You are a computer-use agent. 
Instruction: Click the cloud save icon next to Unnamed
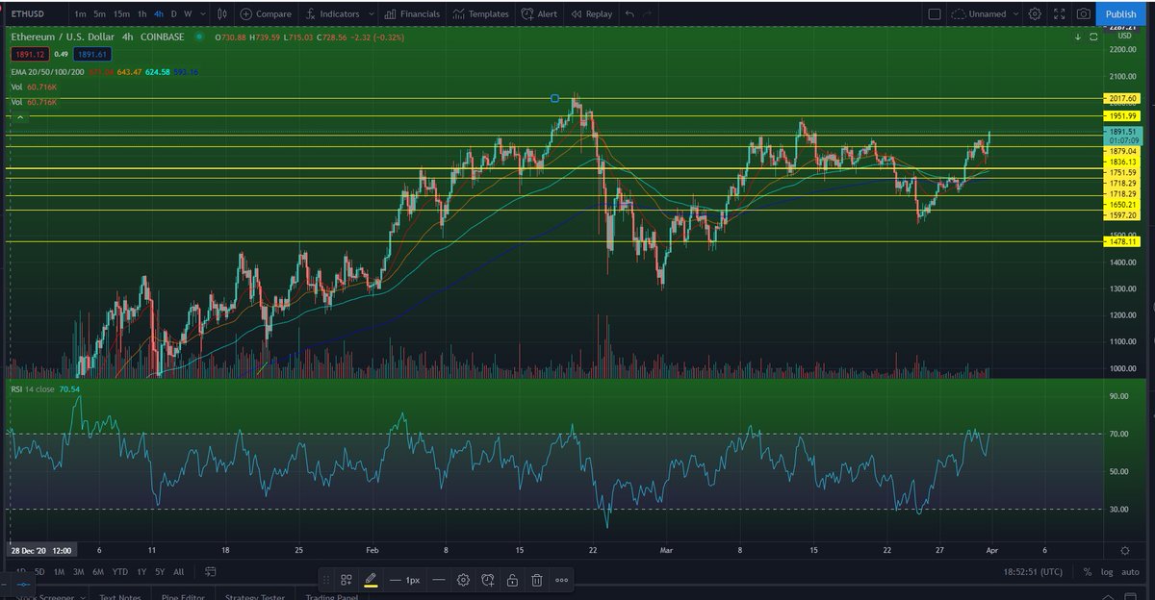point(958,14)
